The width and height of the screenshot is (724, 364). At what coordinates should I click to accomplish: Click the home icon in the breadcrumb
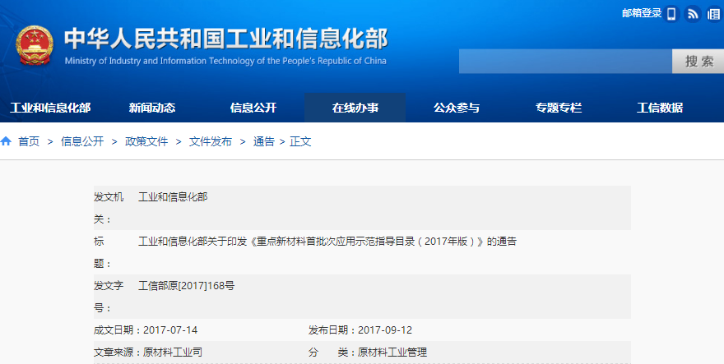[x=7, y=141]
